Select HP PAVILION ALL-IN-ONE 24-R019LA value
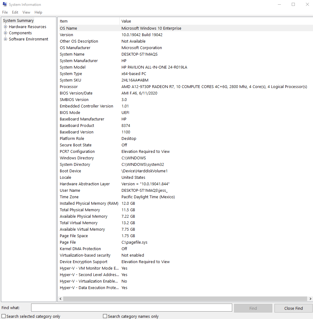 click(x=154, y=67)
